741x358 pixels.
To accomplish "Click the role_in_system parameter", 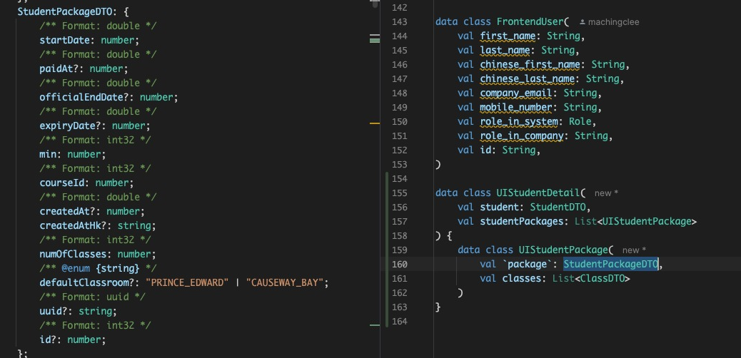I will coord(519,121).
